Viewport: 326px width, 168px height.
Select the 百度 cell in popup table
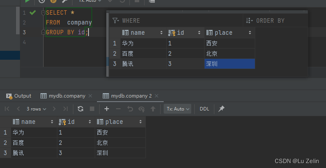pyautogui.click(x=144, y=53)
